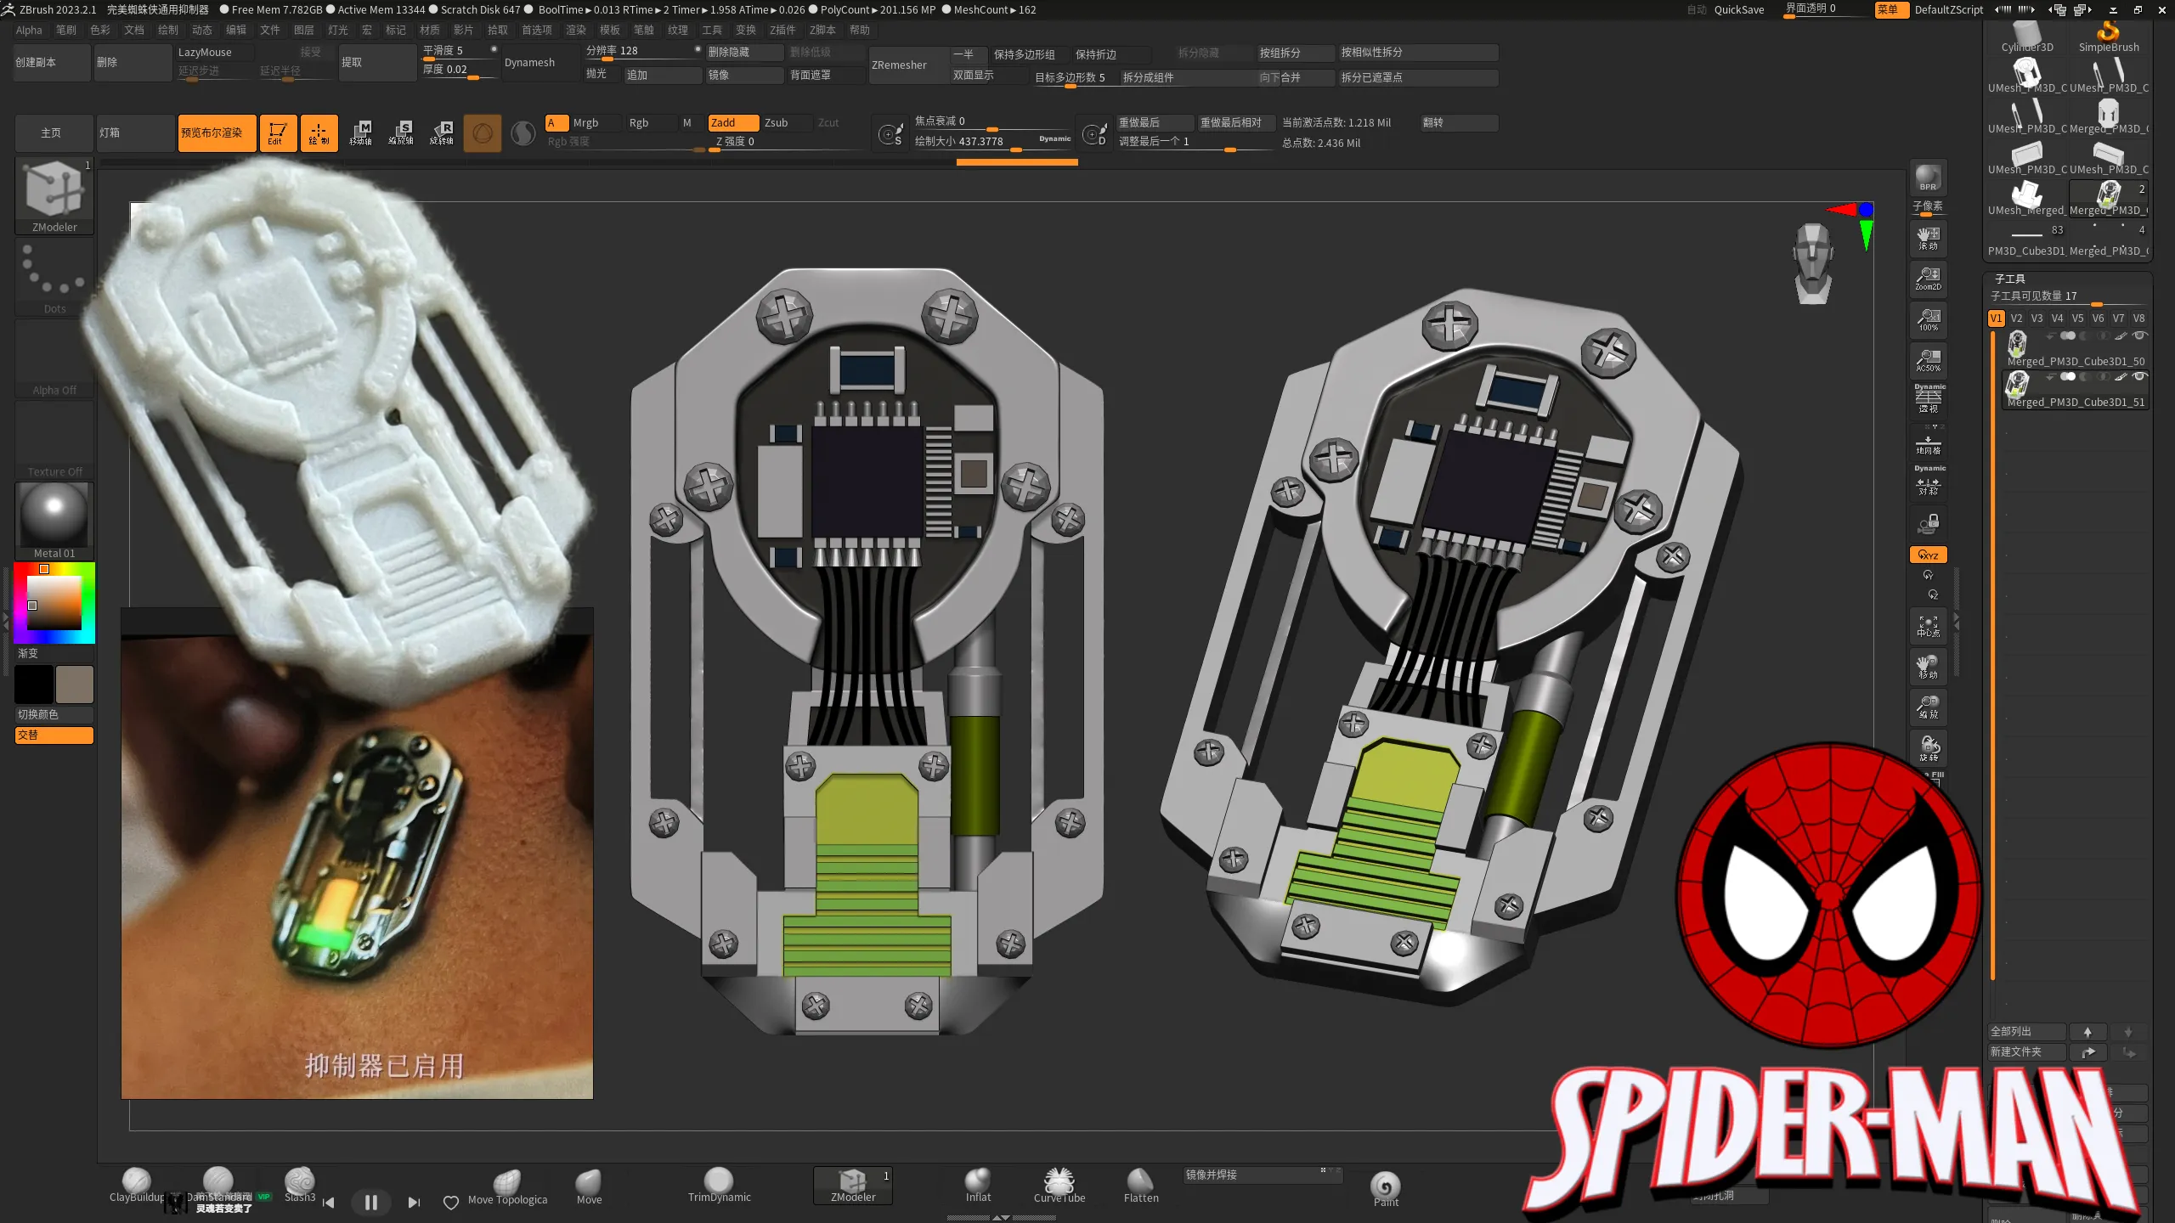This screenshot has width=2175, height=1223.
Task: Select the Scale axis (缩放轴) tool
Action: 401,133
